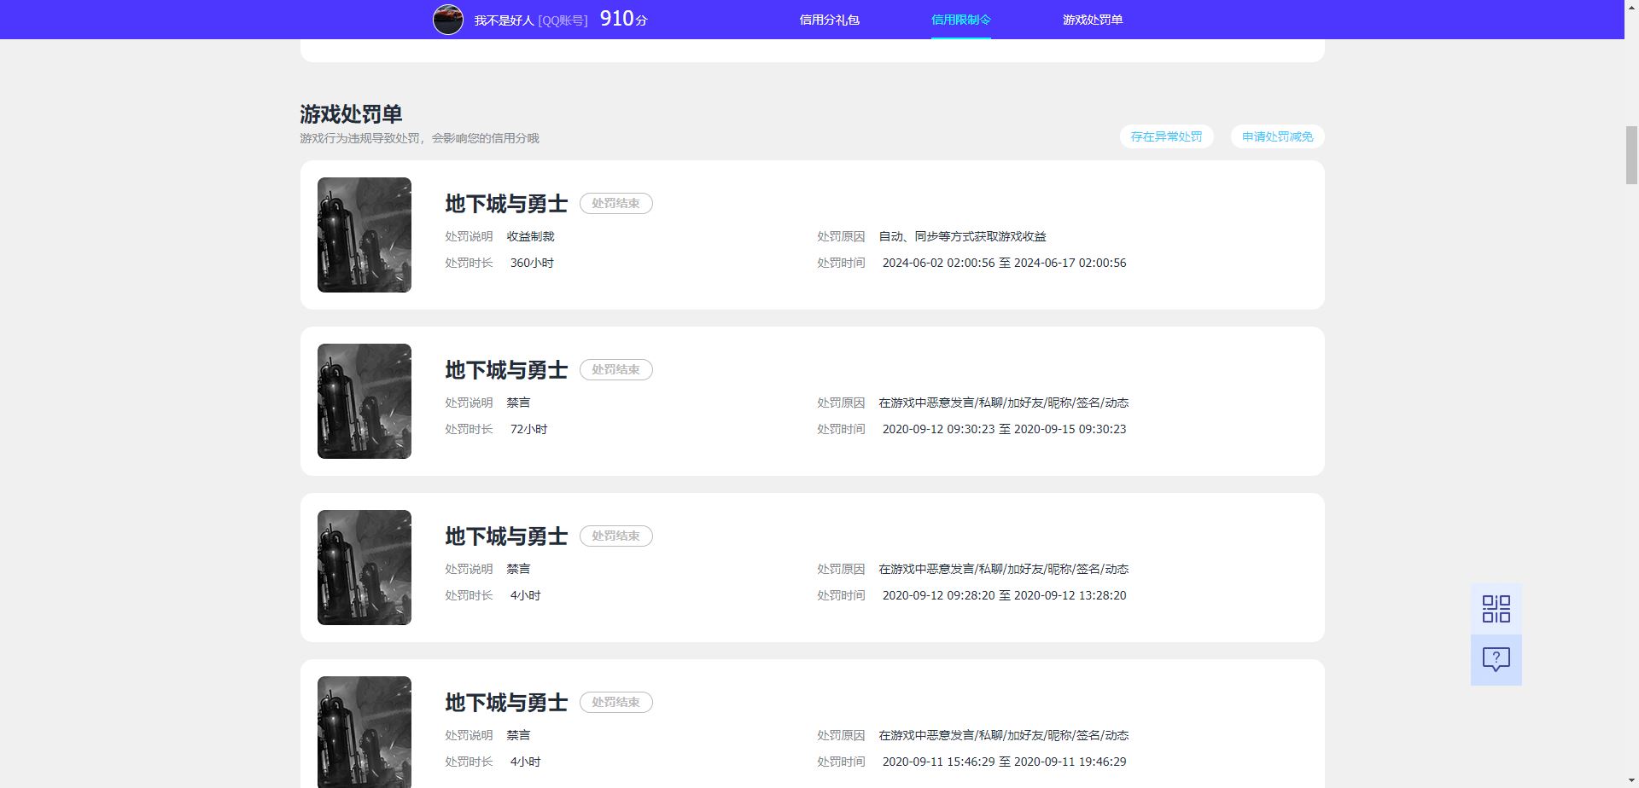Switch to the 信用分礼包 tab
Viewport: 1639px width, 788px height.
pyautogui.click(x=829, y=19)
